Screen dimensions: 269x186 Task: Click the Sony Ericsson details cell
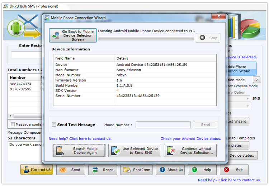coord(129,70)
